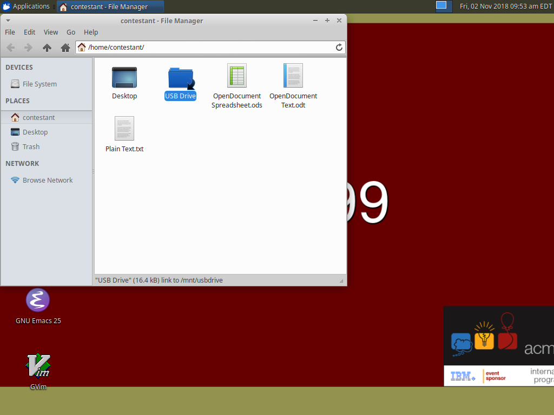Select the USB Drive folder link
This screenshot has width=554, height=415.
click(181, 83)
